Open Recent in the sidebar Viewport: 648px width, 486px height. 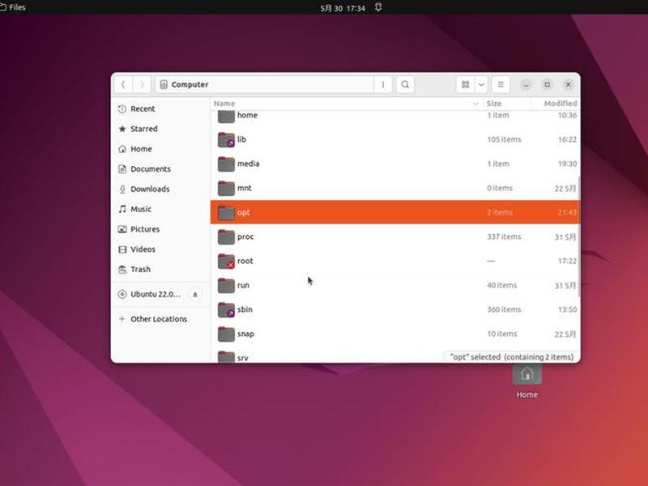(x=160, y=109)
